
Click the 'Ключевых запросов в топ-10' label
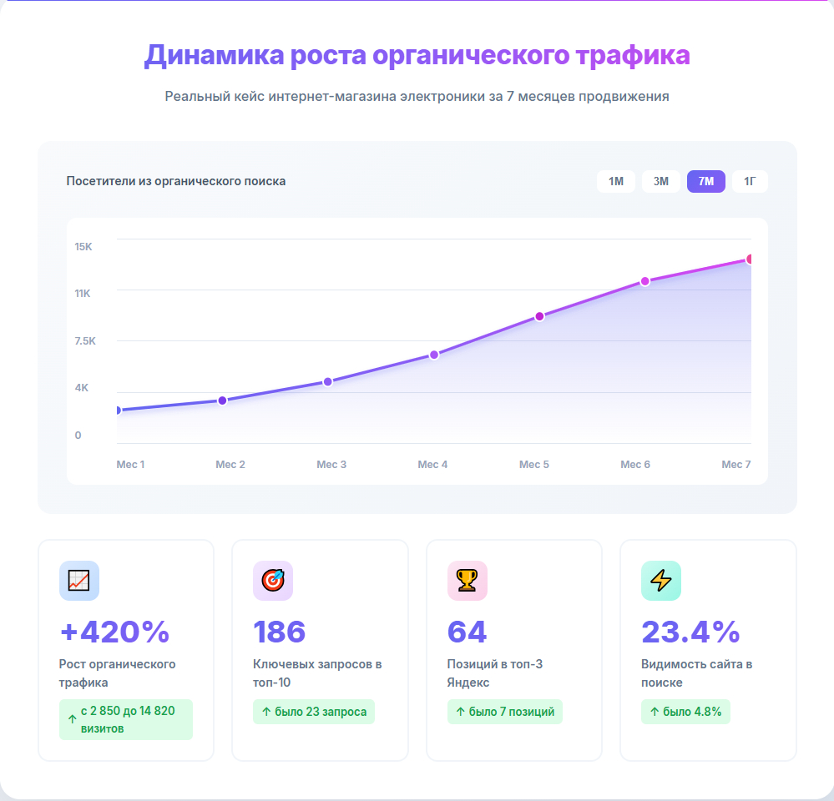point(317,673)
